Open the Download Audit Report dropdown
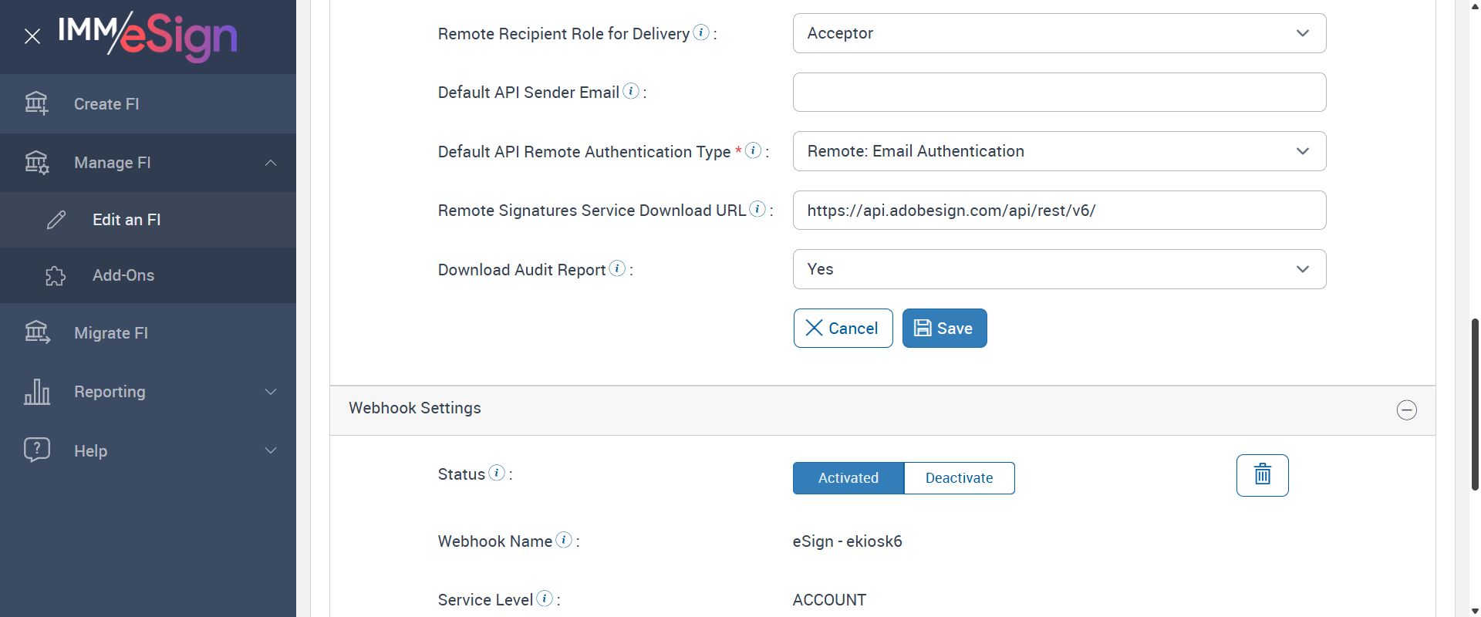1481x617 pixels. tap(1059, 269)
